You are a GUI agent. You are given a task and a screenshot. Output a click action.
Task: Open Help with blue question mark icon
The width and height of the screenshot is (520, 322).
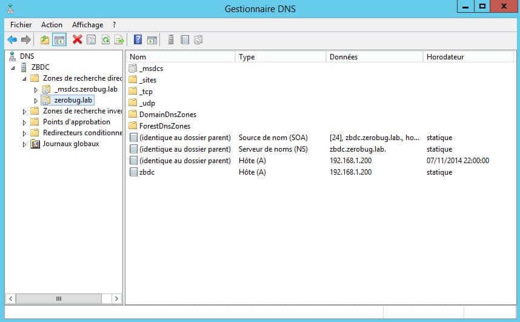pyautogui.click(x=138, y=40)
